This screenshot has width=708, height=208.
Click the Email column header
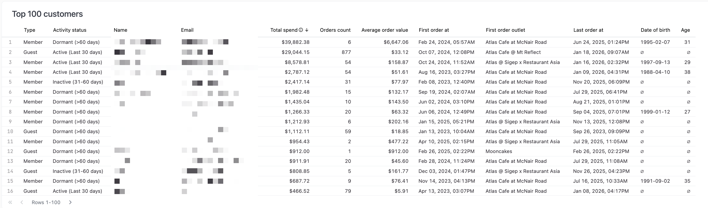coord(187,30)
